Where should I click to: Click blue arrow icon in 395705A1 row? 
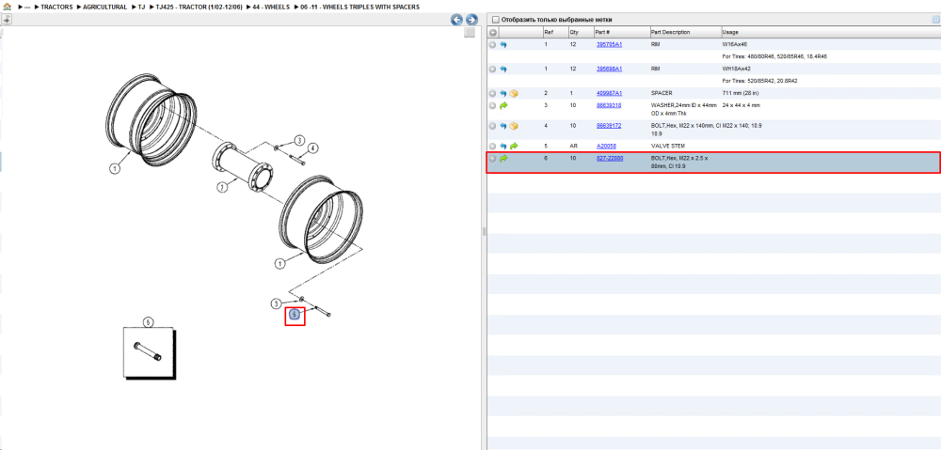tap(502, 44)
